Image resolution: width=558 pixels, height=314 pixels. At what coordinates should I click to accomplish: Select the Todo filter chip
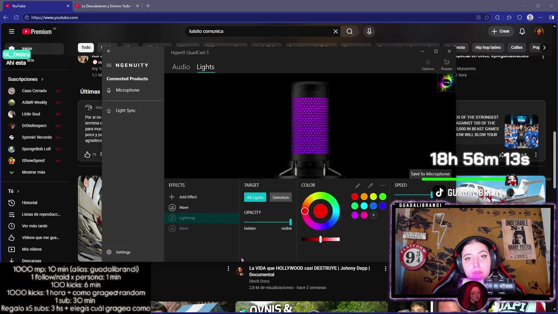click(x=86, y=48)
